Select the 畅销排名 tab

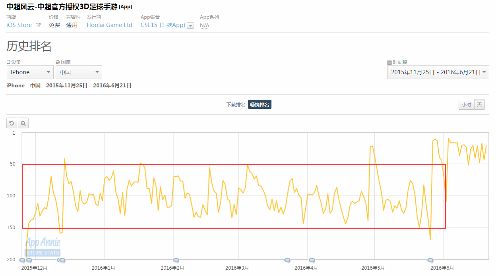[260, 104]
